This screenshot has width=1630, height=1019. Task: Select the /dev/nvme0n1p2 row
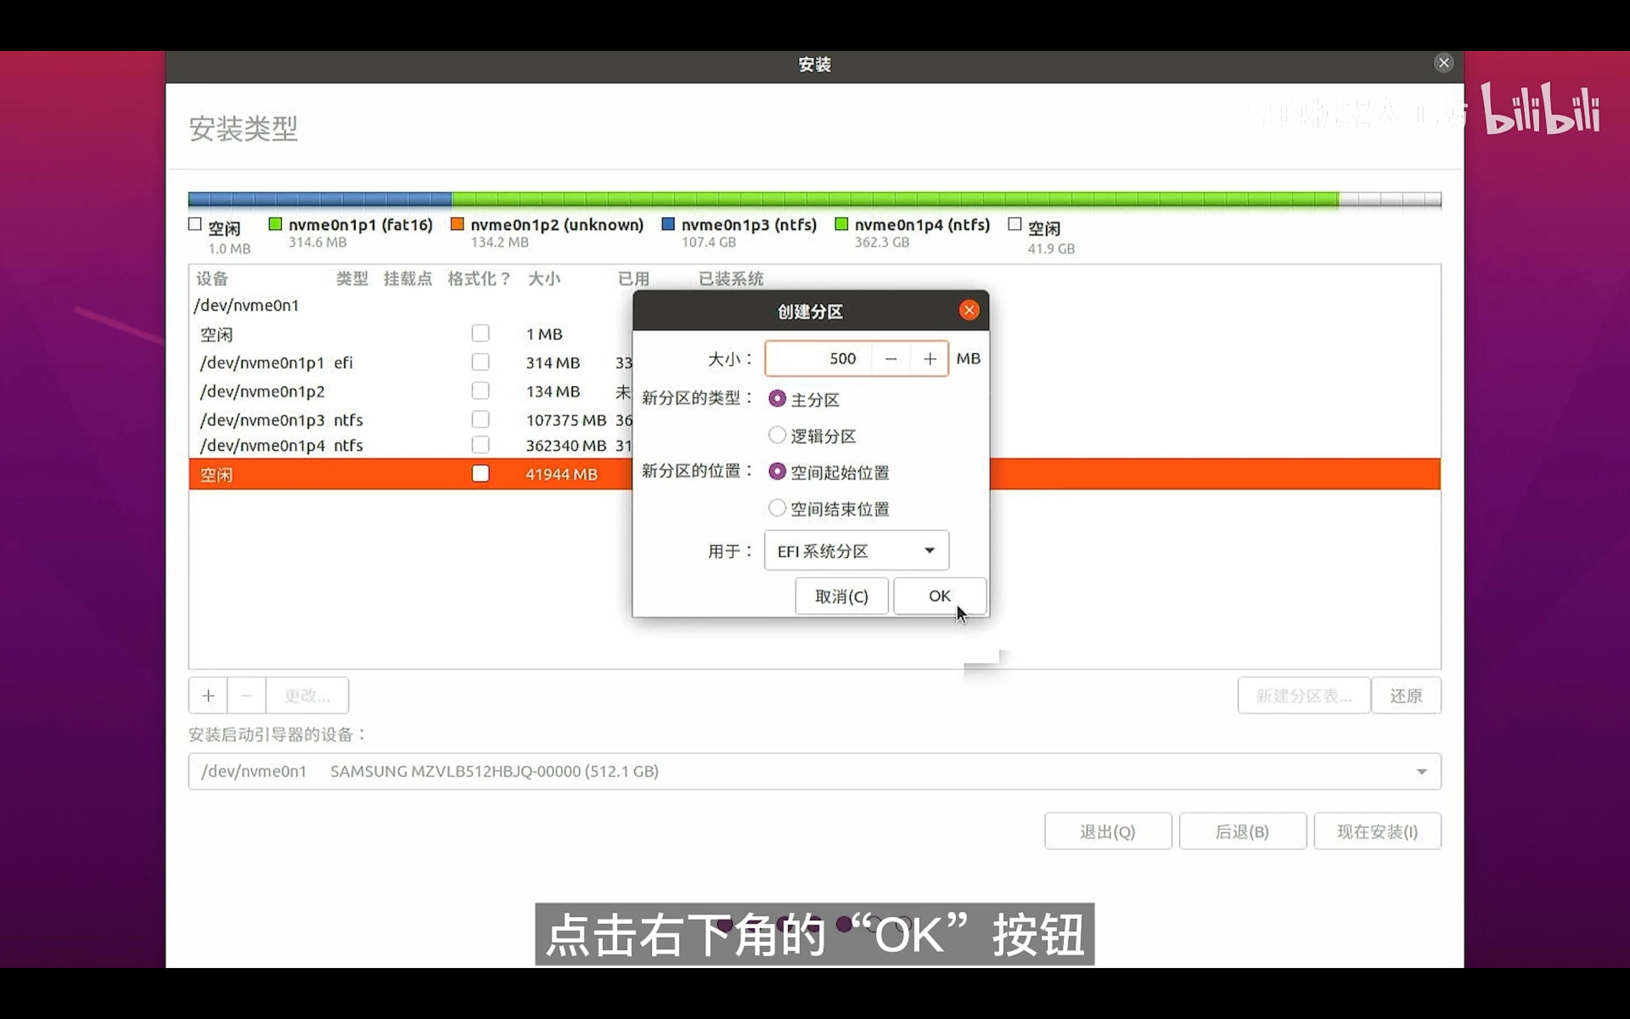411,391
